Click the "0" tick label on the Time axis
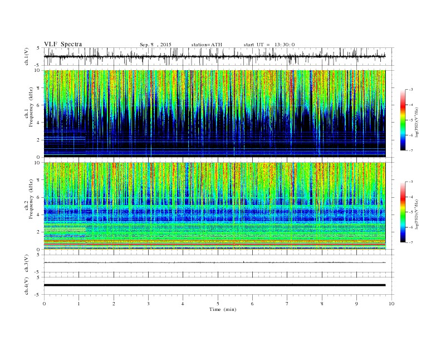The image size is (441, 341). pyautogui.click(x=44, y=304)
